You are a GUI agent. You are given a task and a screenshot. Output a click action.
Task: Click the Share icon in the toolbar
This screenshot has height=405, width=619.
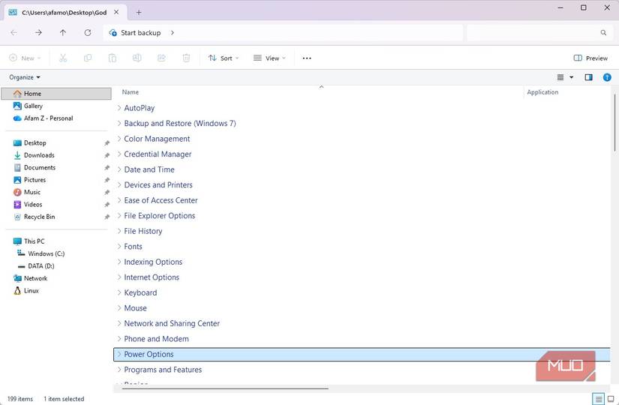161,58
